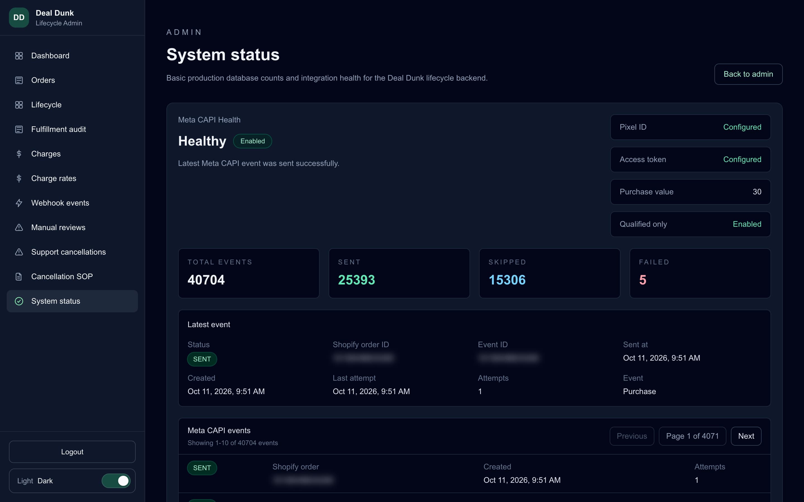This screenshot has height=502, width=804.
Task: Click the Purchase value 30
Action: [757, 192]
